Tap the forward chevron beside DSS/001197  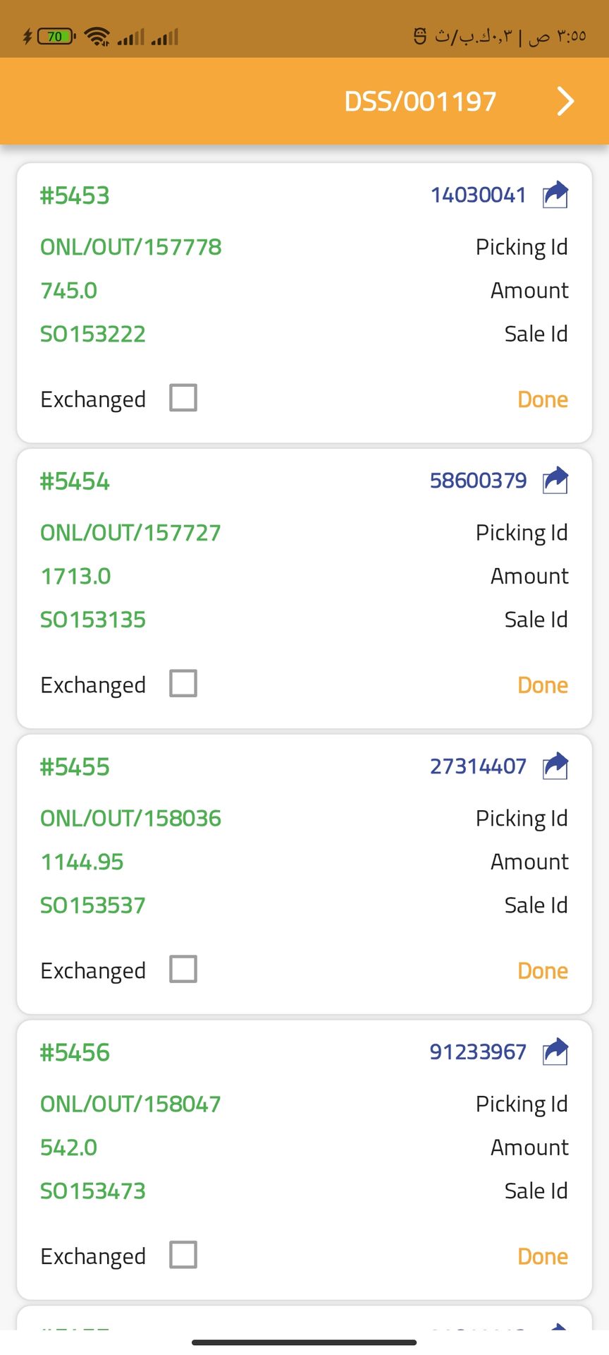click(565, 102)
